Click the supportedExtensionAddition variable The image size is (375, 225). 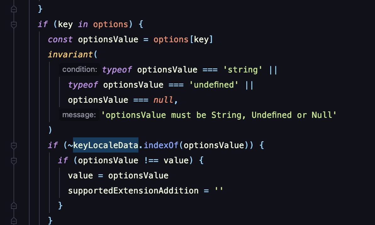point(133,191)
